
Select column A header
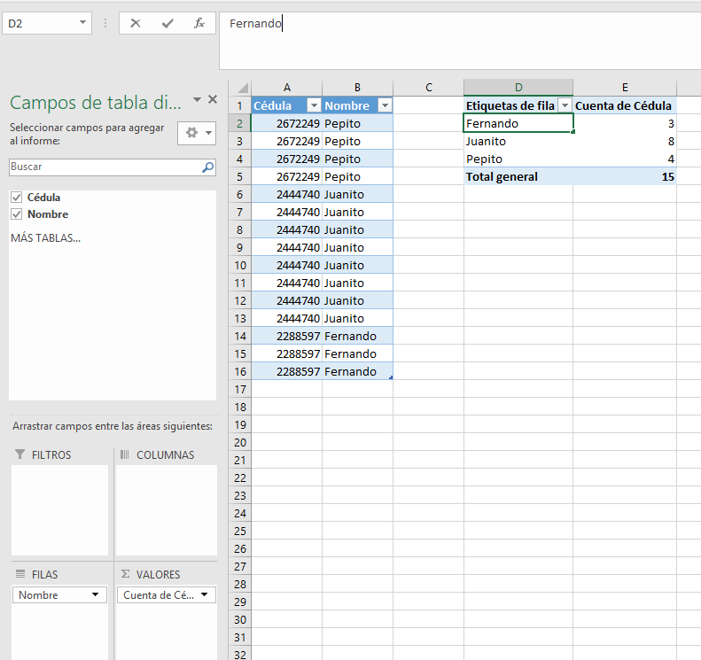coord(286,87)
